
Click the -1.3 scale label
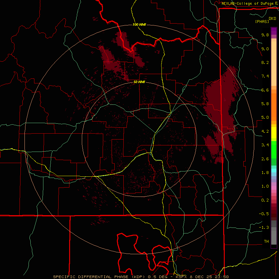pos(264,228)
